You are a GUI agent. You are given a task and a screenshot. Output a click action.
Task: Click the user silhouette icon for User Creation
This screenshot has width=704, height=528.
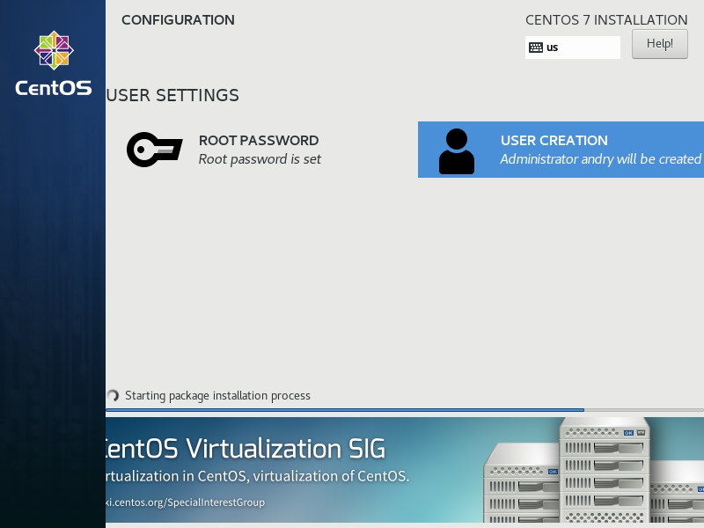pos(456,150)
